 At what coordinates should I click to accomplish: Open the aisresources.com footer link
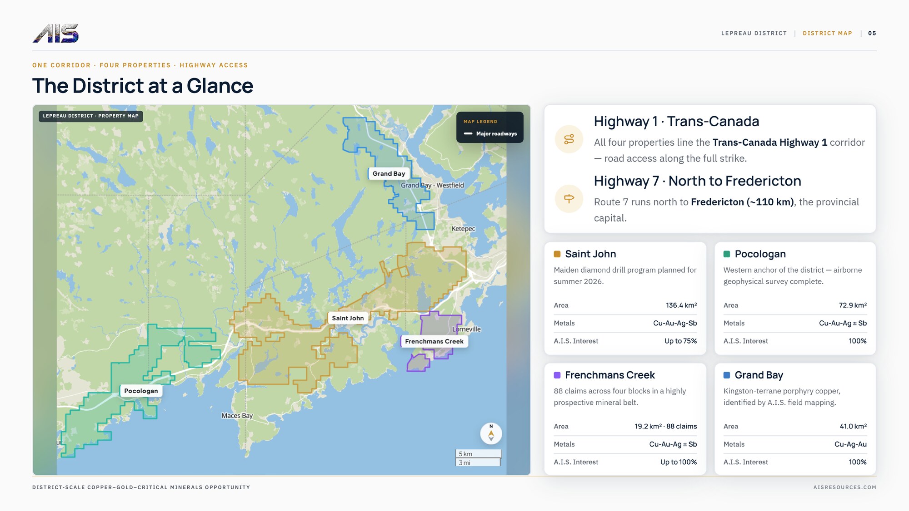(845, 487)
